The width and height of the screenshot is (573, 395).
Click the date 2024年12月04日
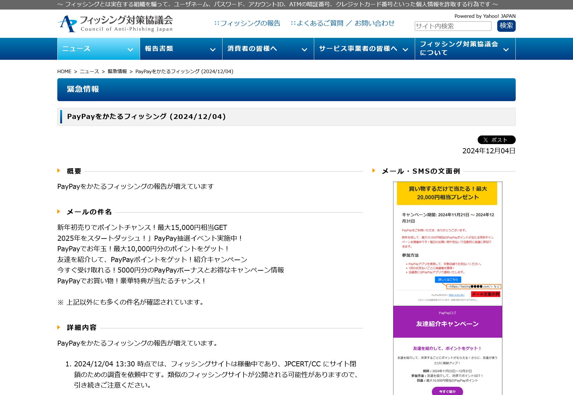pos(489,151)
